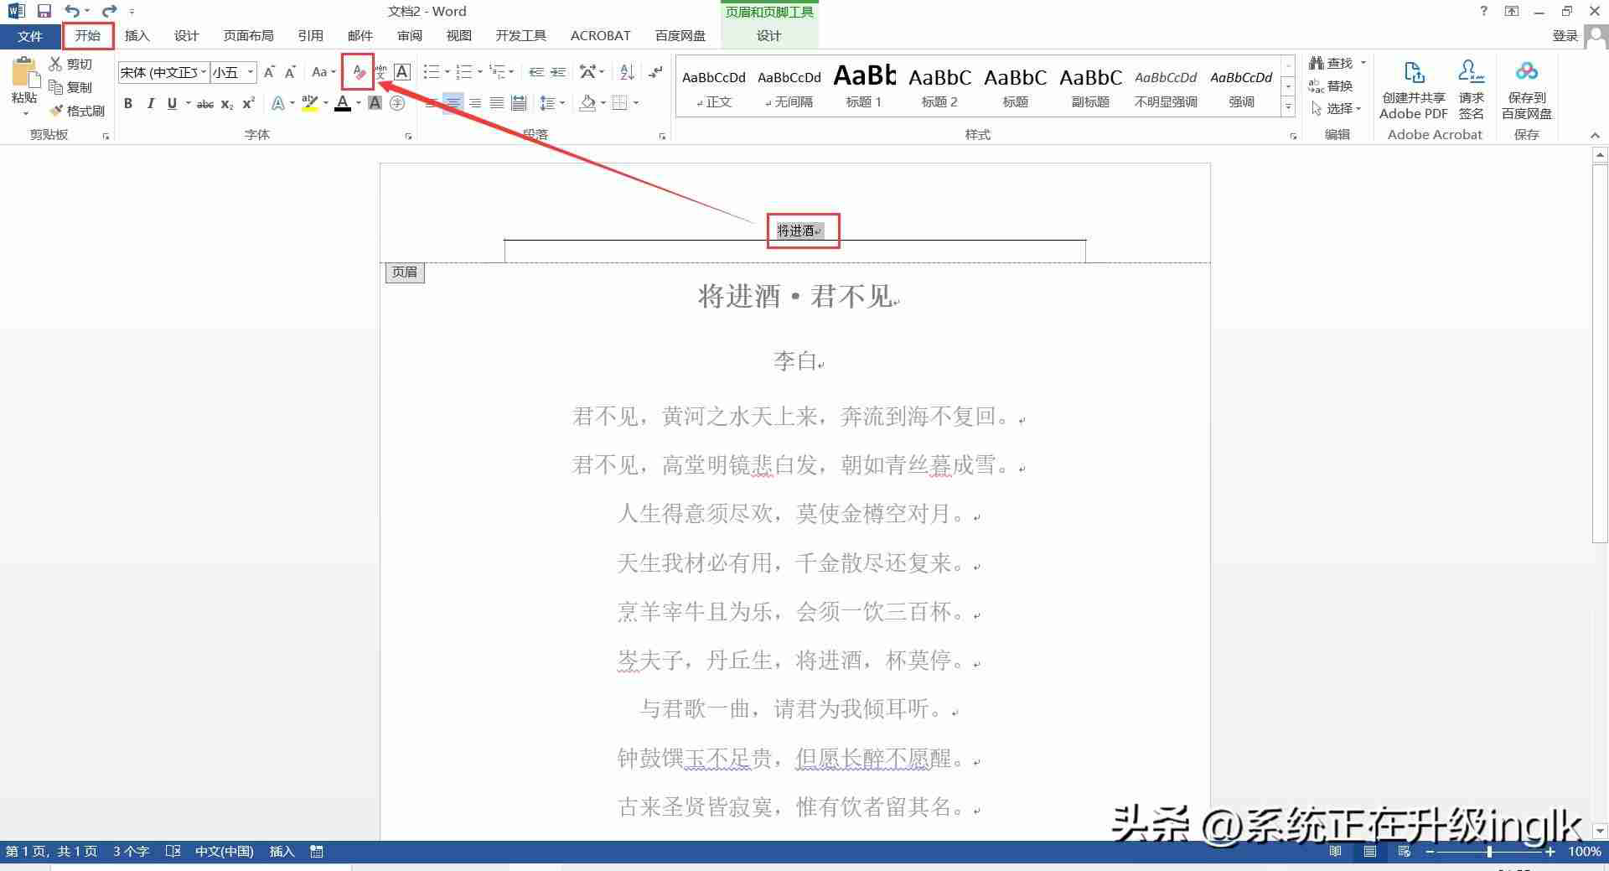This screenshot has width=1609, height=871.
Task: Switch to Web Layout view icon
Action: pyautogui.click(x=1405, y=851)
